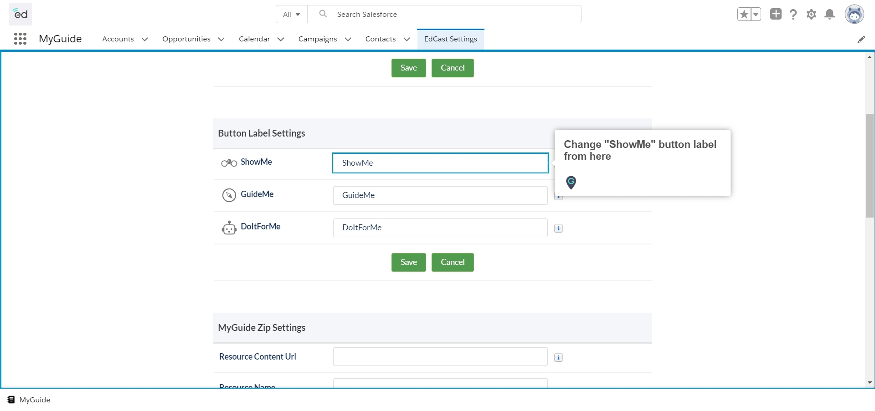875x411 pixels.
Task: Click the DoItForMe robot icon
Action: click(x=229, y=228)
